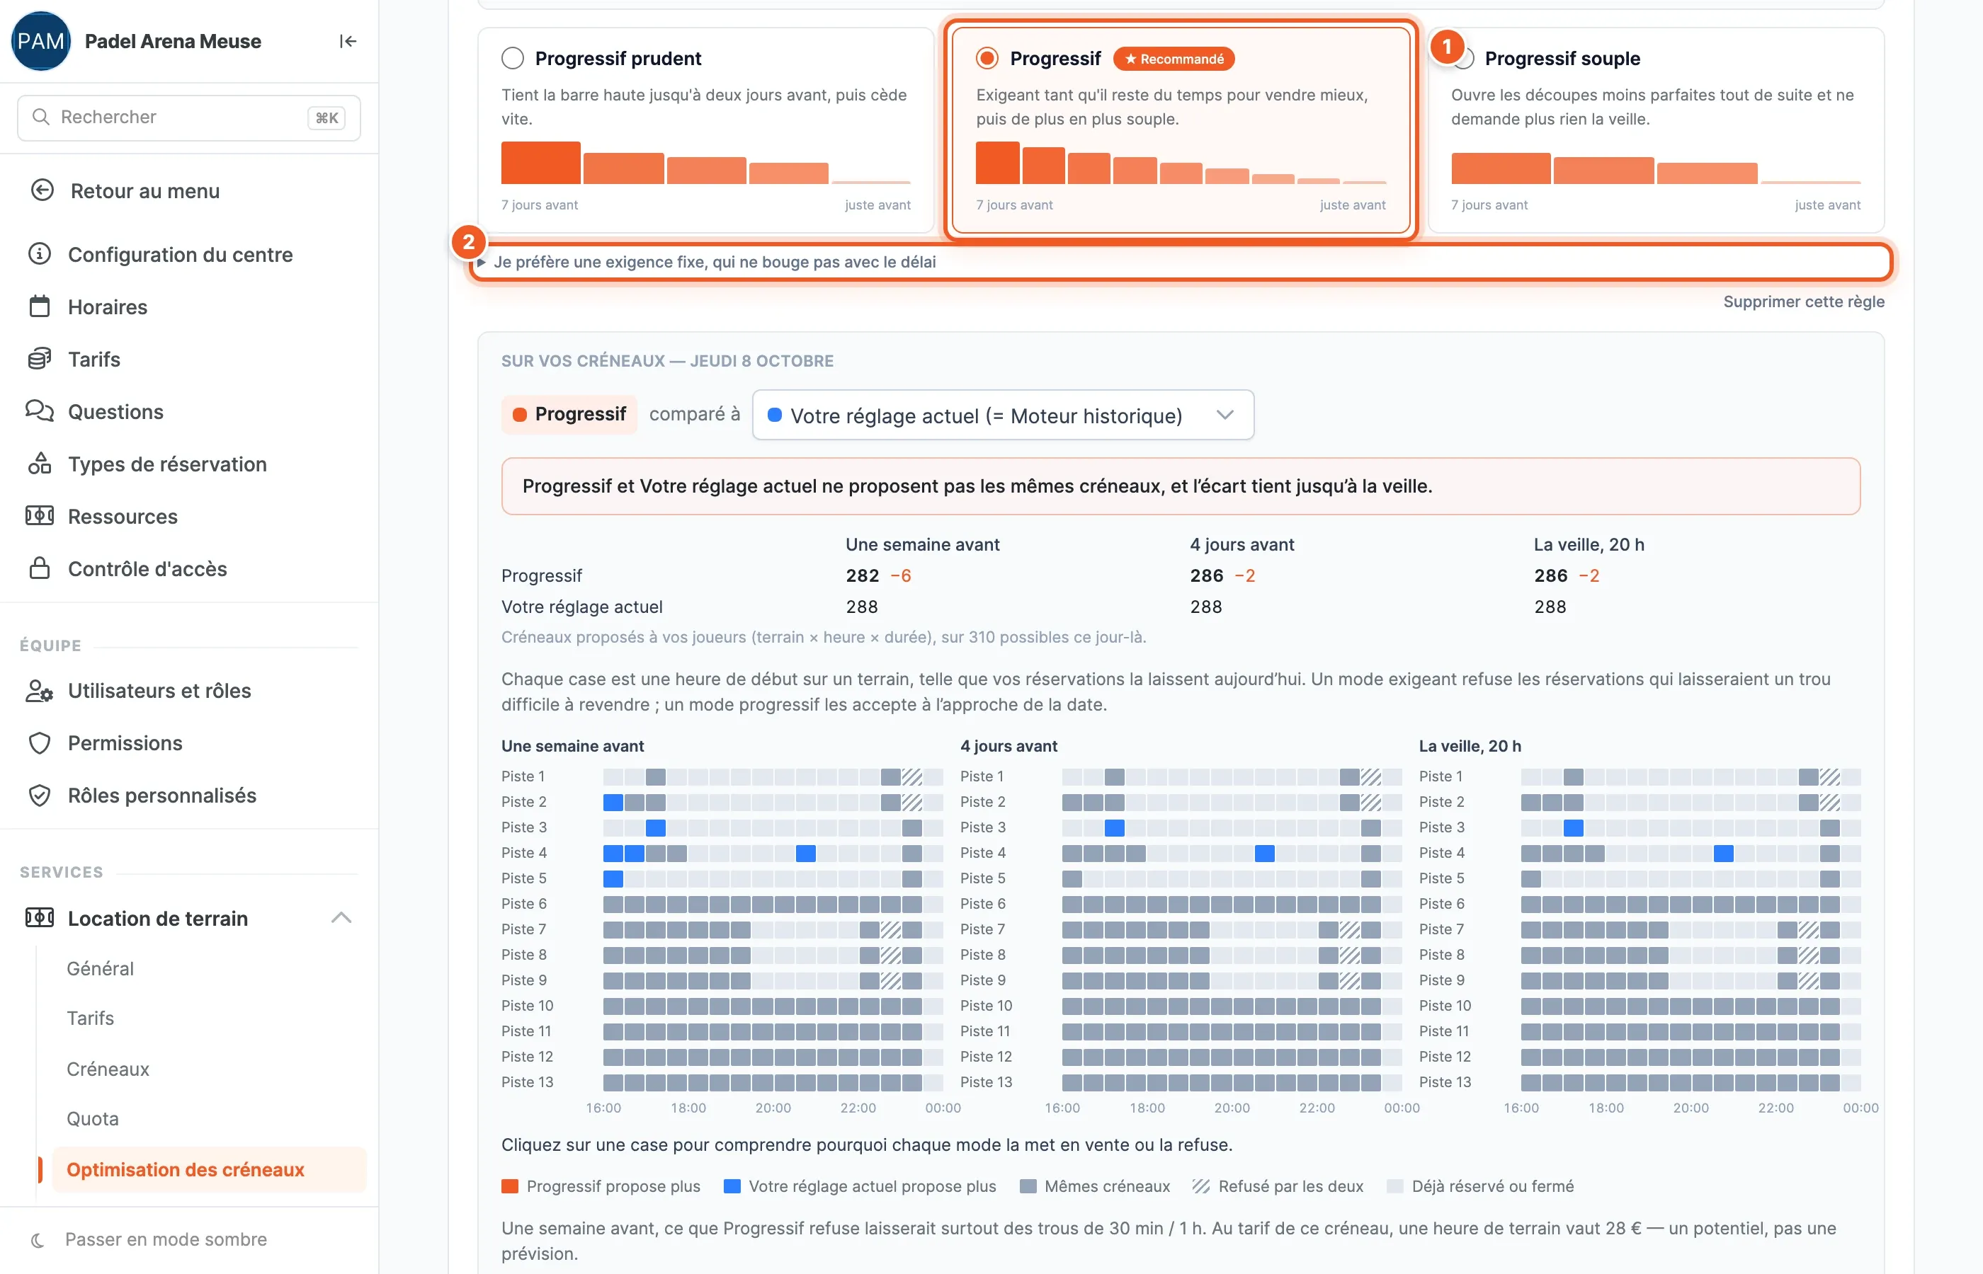Select the Progressif recommended radio option
This screenshot has width=1983, height=1274.
pyautogui.click(x=987, y=58)
